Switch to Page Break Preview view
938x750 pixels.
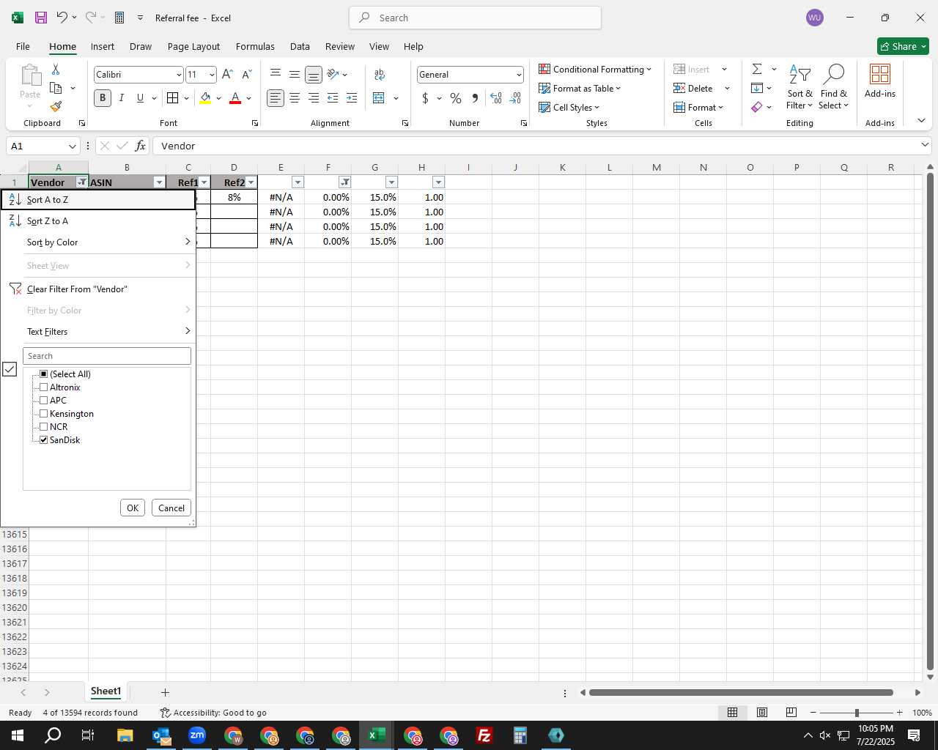(791, 713)
